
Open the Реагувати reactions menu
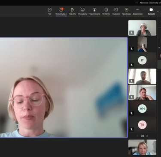pos(82,11)
